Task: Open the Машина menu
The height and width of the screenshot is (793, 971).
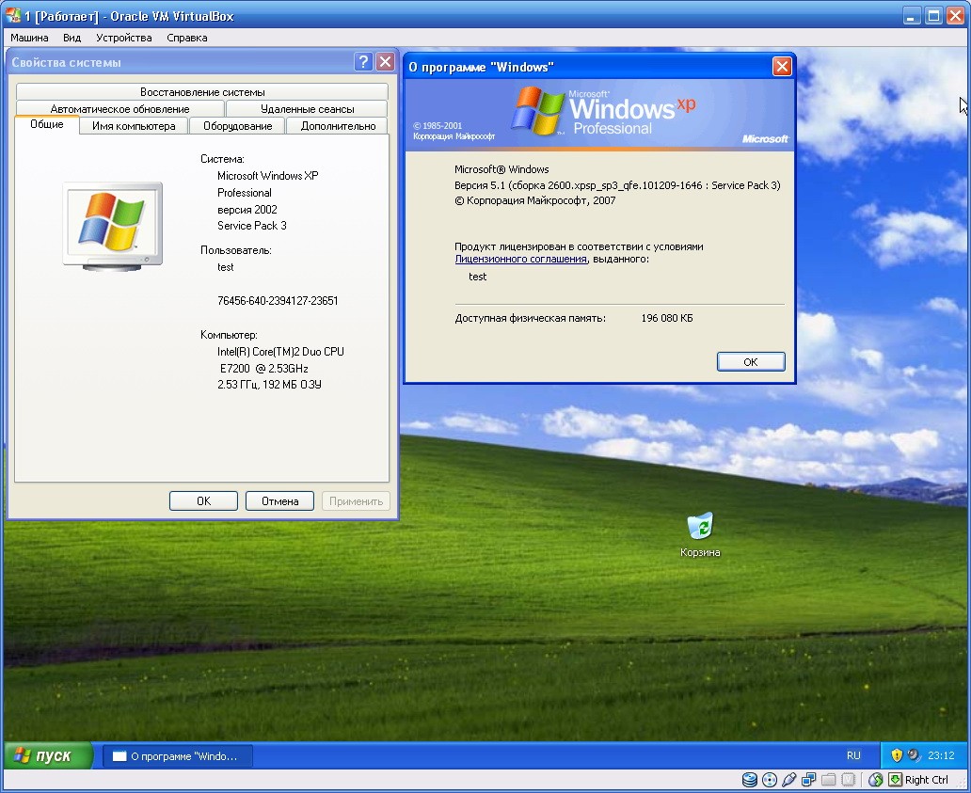Action: pos(29,38)
